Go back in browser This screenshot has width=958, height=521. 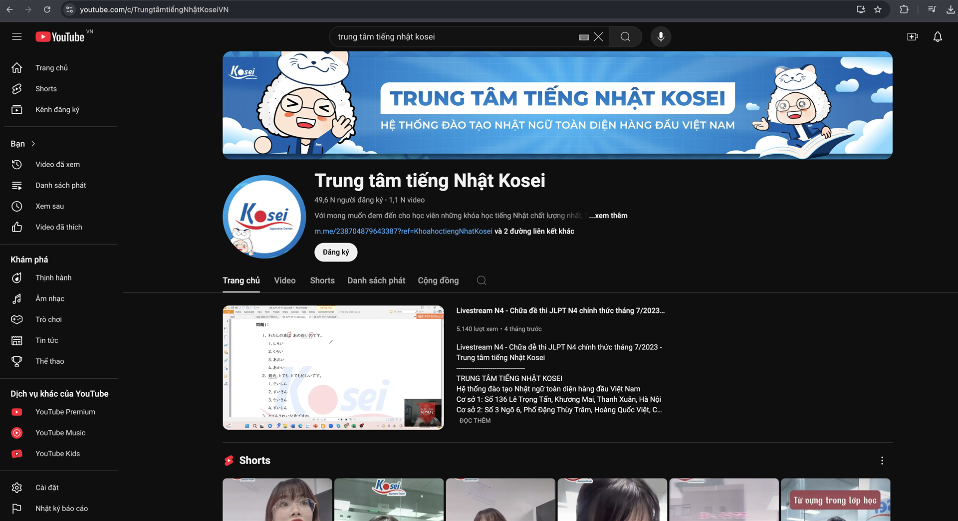pos(10,9)
